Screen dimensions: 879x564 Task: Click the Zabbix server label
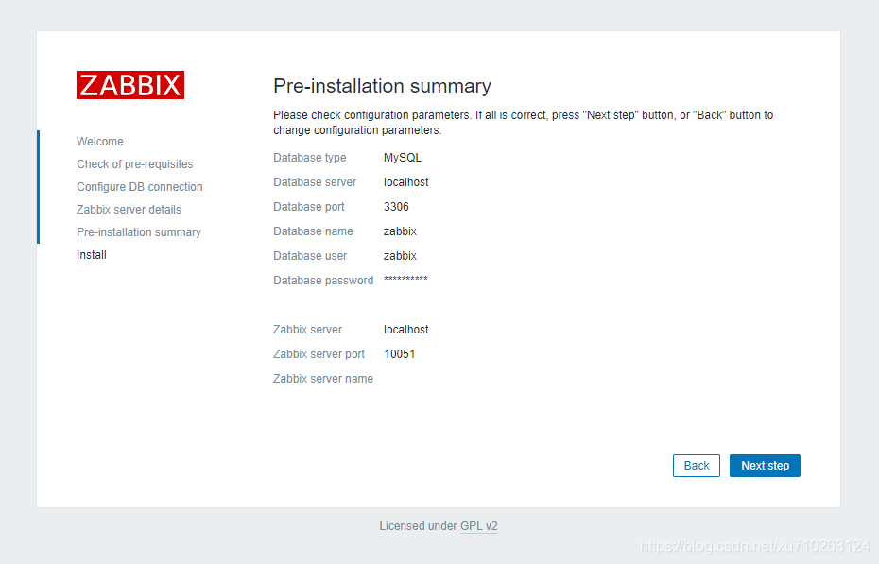(x=307, y=330)
